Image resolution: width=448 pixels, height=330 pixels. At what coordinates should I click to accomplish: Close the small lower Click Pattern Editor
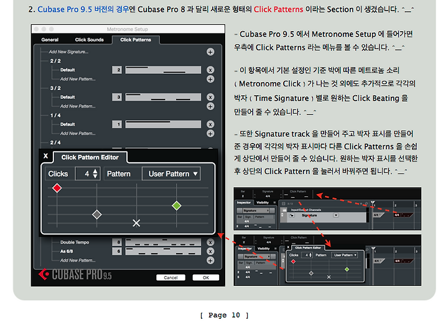click(288, 247)
